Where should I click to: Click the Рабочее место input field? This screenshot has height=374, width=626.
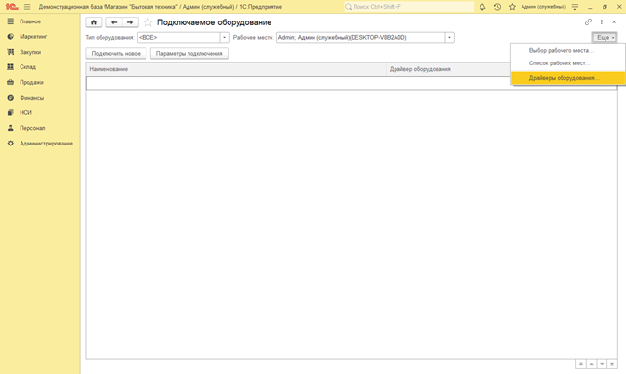coord(361,37)
